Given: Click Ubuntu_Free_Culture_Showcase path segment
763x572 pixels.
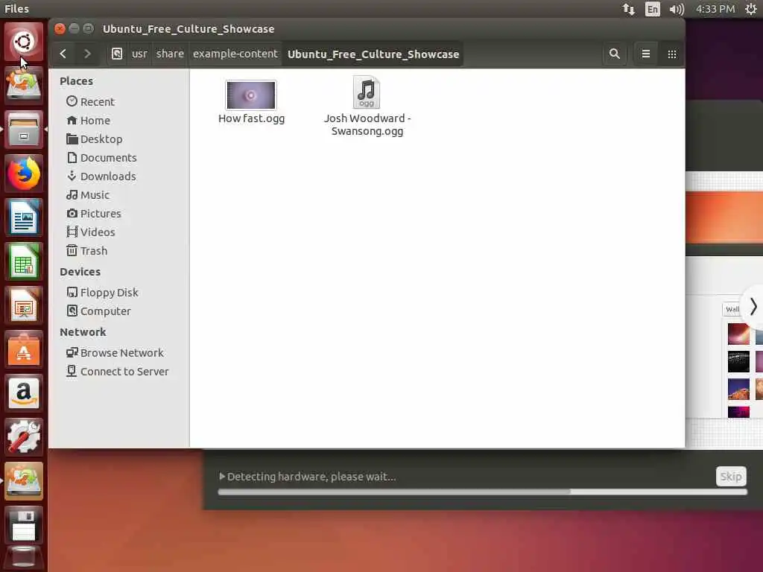Looking at the screenshot, I should tap(373, 54).
